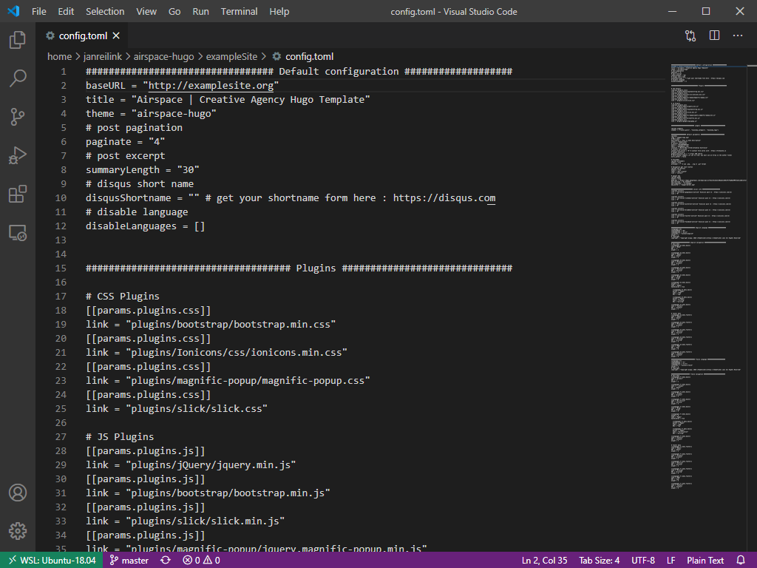Open the Terminal menu
This screenshot has width=757, height=568.
point(239,12)
